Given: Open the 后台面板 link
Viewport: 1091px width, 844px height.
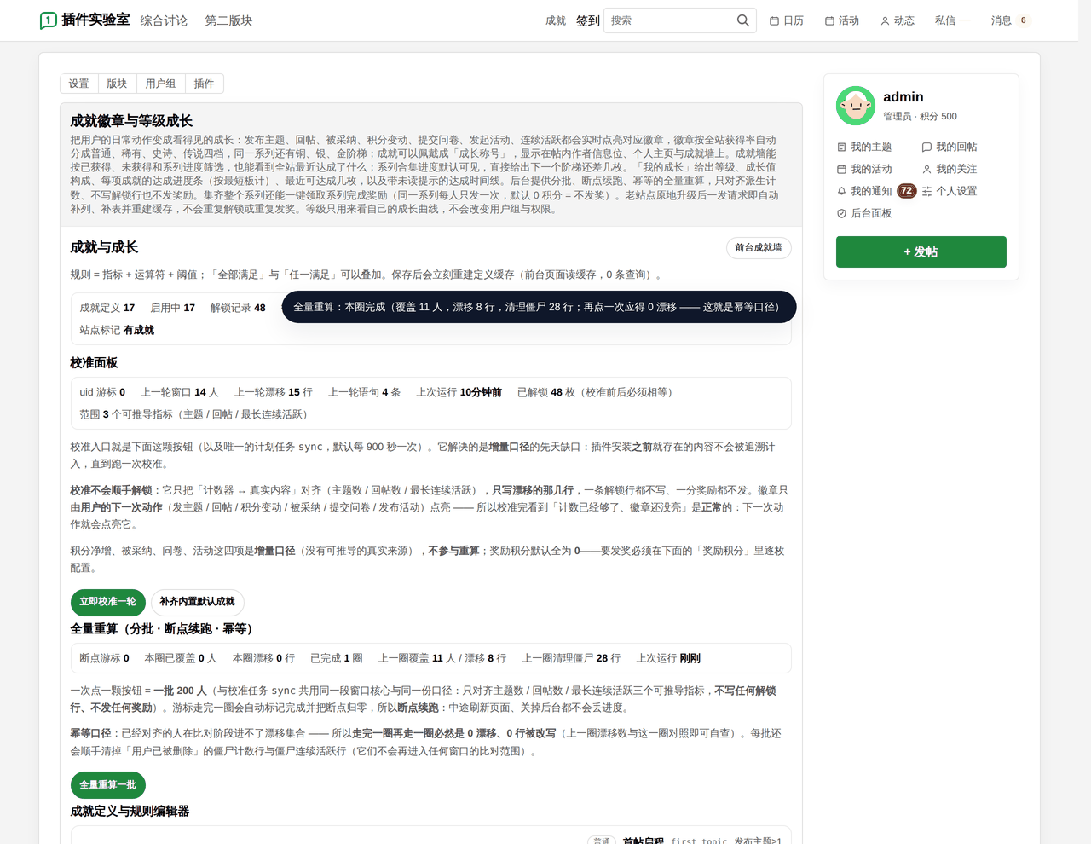Looking at the screenshot, I should click(x=871, y=214).
